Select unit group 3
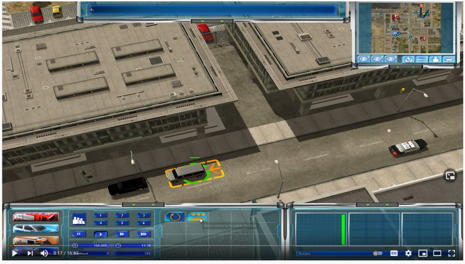Image resolution: width=465 pixels, height=264 pixels. 144,215
